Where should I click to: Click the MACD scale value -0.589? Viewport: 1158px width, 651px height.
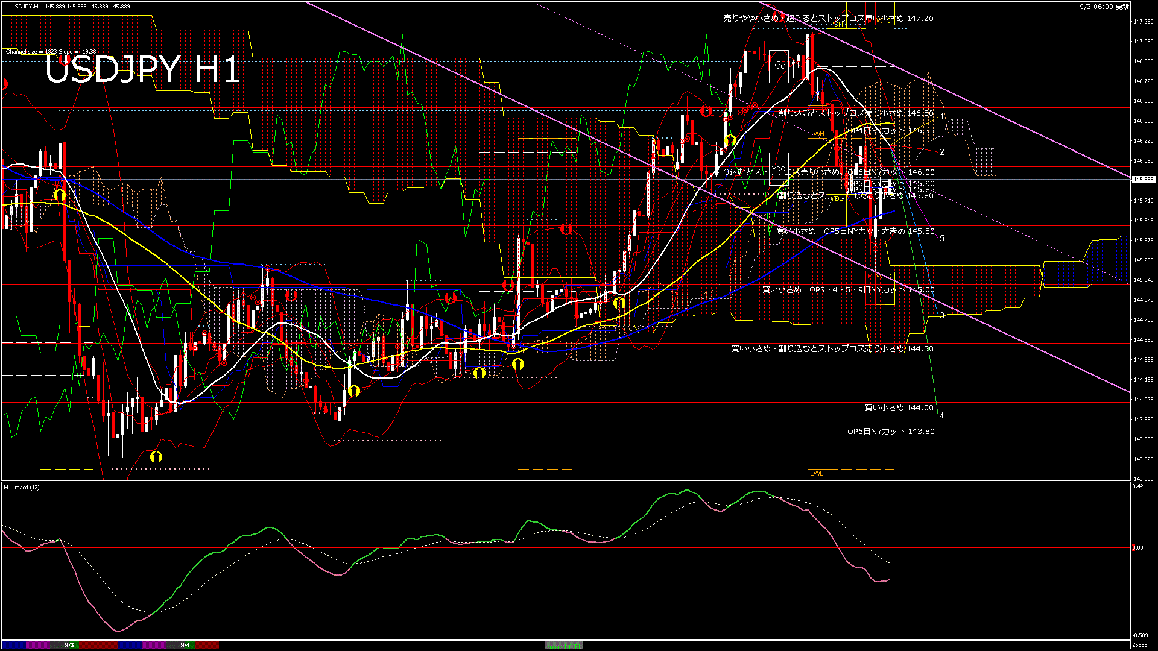click(1140, 635)
